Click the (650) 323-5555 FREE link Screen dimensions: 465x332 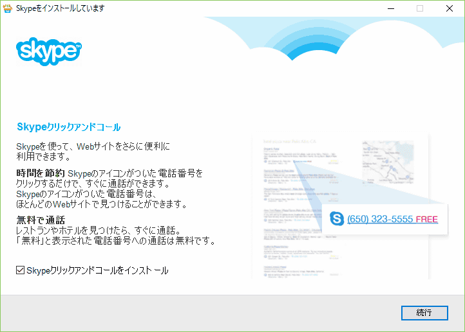tap(392, 219)
